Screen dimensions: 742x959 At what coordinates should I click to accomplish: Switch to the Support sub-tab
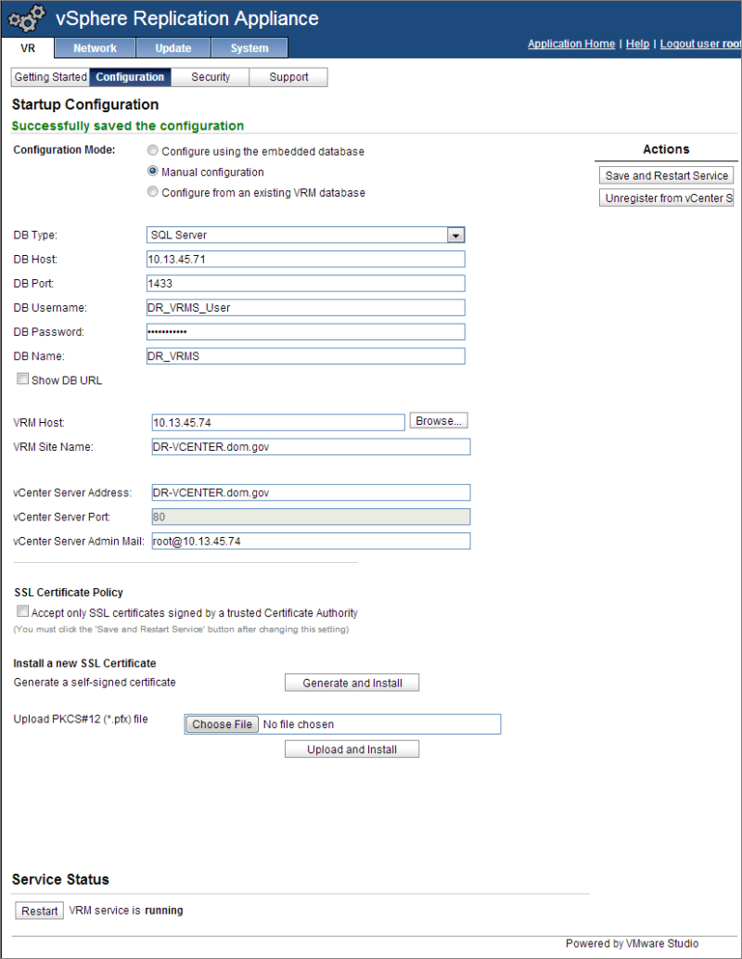point(288,77)
